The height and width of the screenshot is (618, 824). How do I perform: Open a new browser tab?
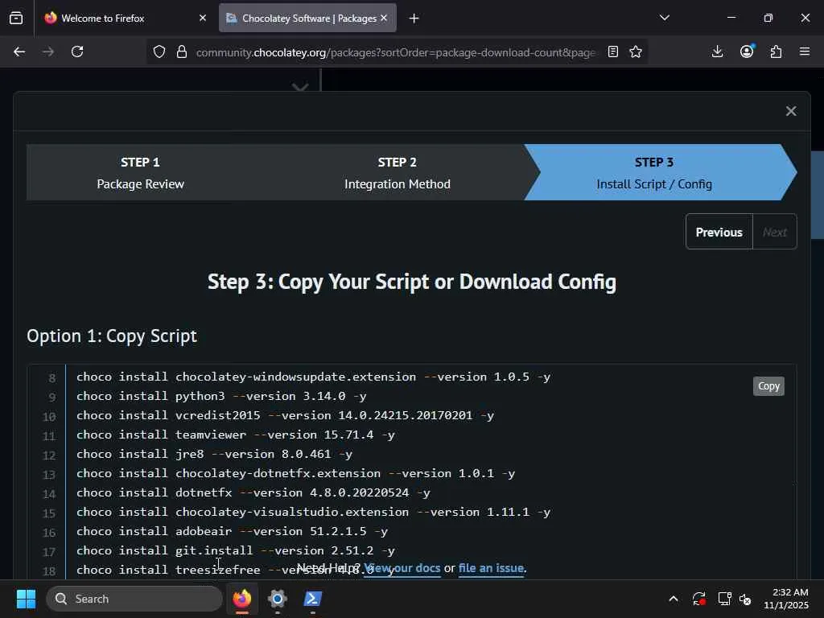pos(414,19)
